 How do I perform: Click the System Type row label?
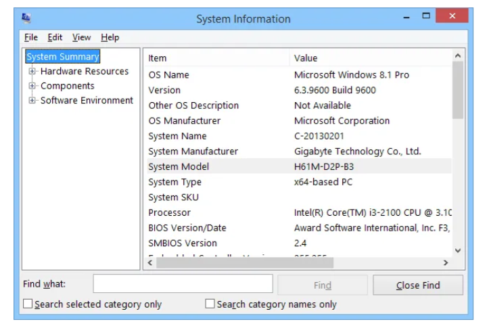pyautogui.click(x=175, y=182)
